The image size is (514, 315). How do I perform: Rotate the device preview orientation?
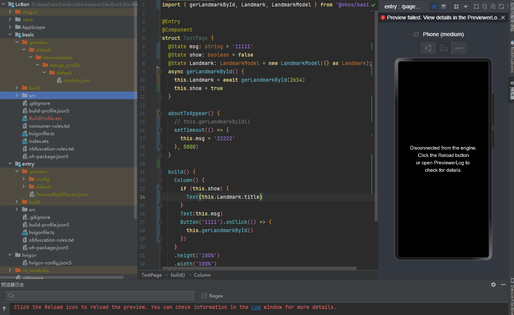pos(444,48)
